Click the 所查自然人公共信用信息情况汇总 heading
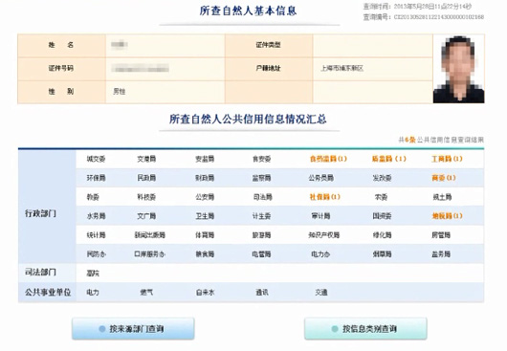 248,119
